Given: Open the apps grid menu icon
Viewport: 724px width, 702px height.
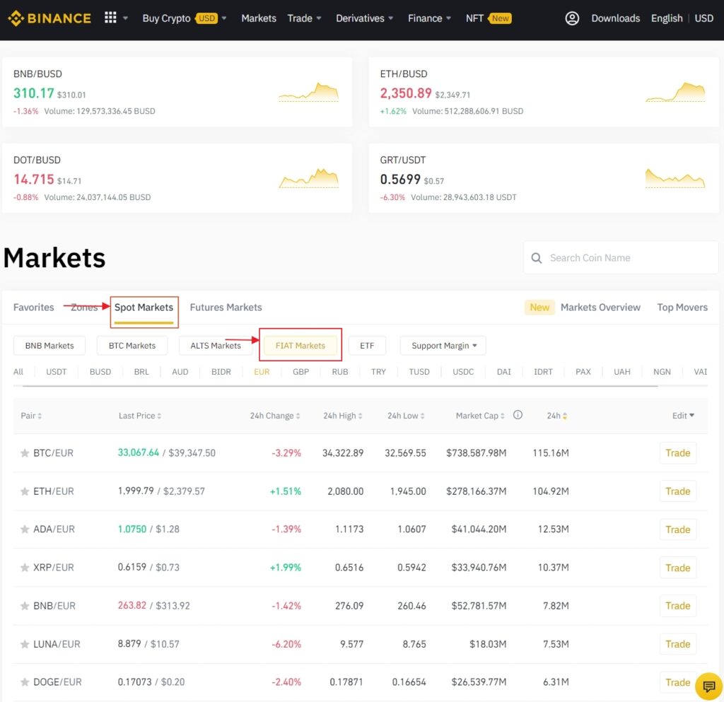Looking at the screenshot, I should (x=110, y=18).
